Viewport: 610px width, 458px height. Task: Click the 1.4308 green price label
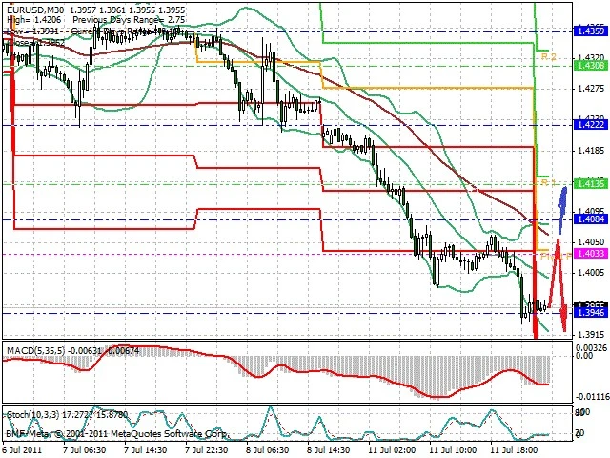(x=591, y=66)
